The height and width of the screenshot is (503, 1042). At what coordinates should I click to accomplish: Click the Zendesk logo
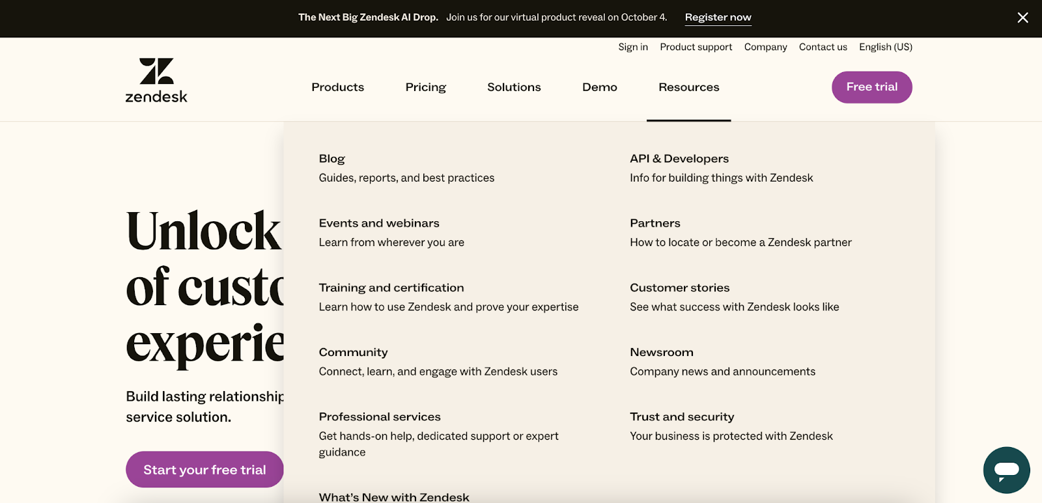coord(156,81)
